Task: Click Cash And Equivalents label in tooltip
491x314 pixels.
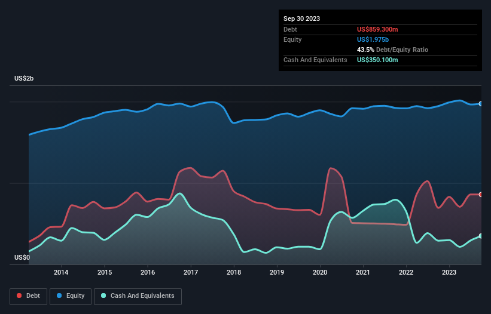Action: coord(315,60)
